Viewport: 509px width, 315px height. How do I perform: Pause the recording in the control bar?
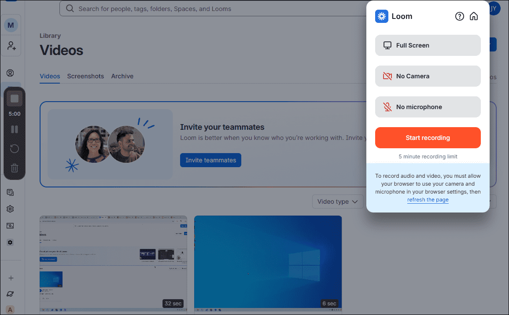(14, 129)
